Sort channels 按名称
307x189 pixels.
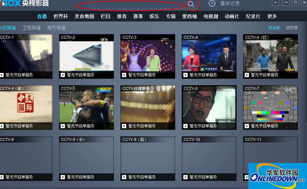pos(274,28)
